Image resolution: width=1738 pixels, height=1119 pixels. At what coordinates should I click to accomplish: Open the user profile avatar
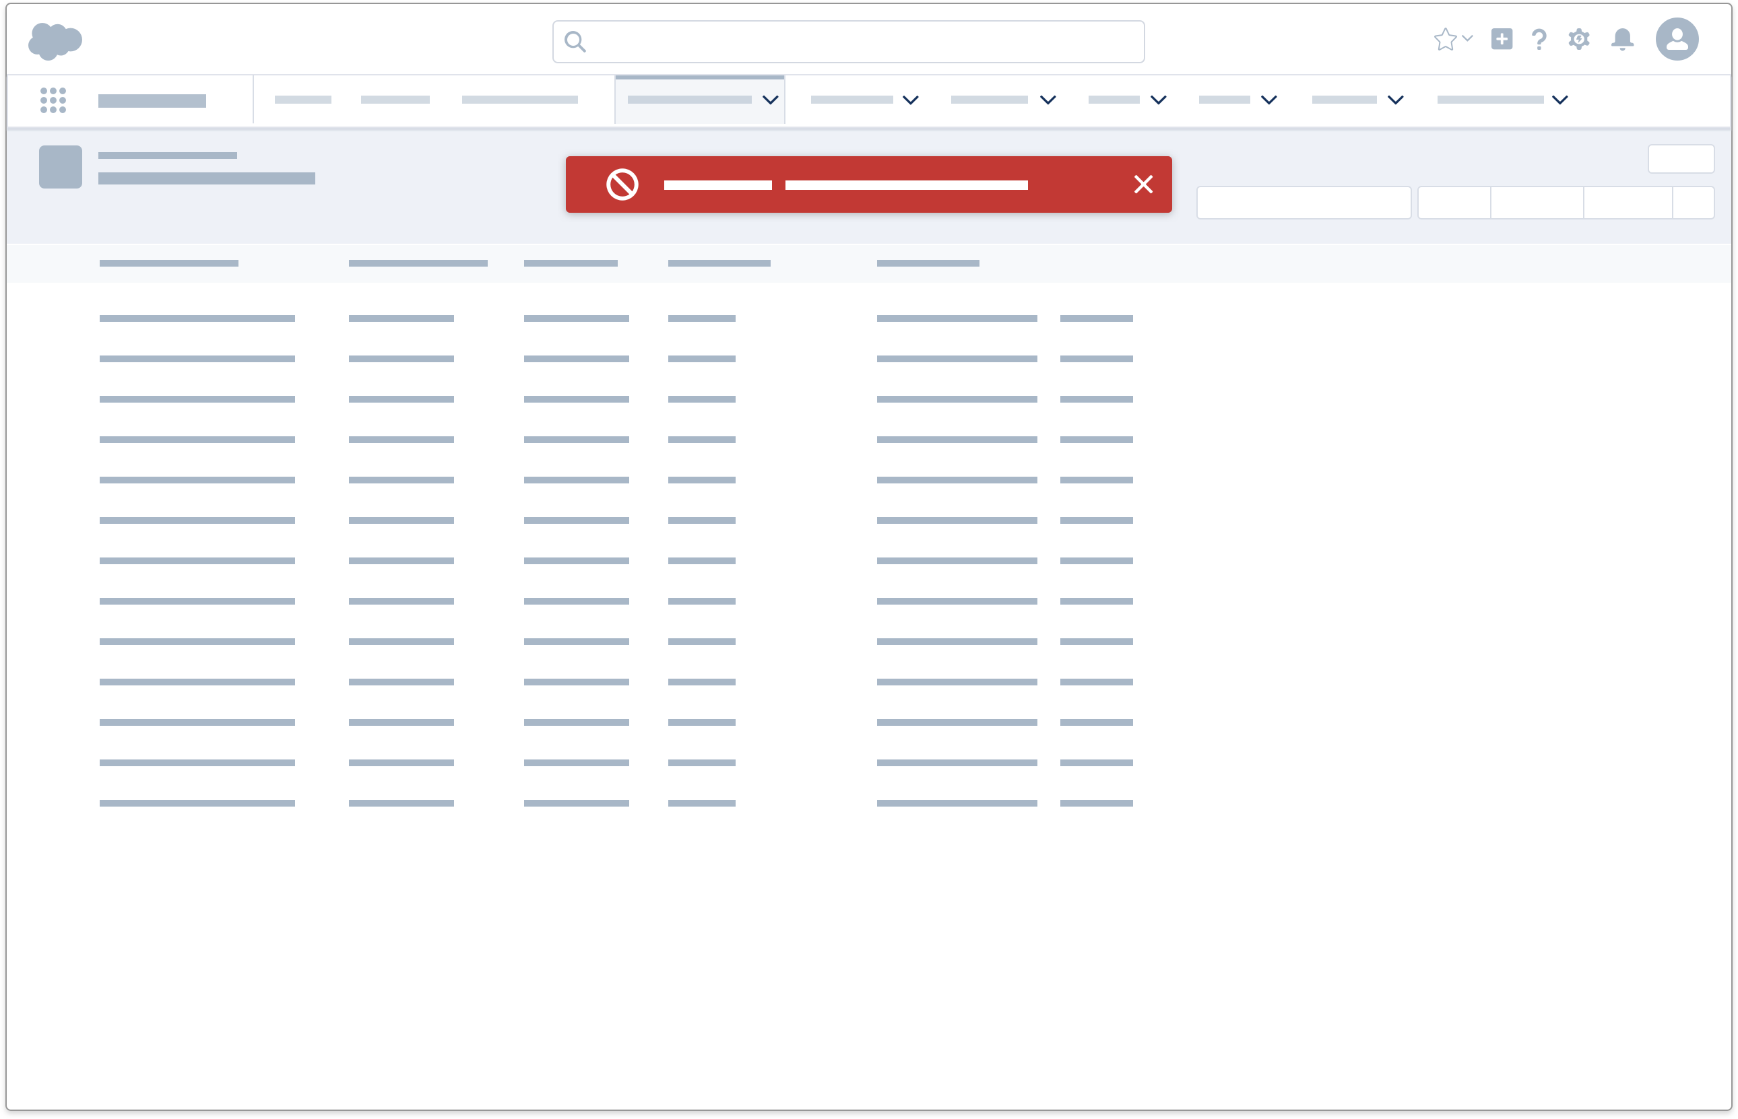1676,39
